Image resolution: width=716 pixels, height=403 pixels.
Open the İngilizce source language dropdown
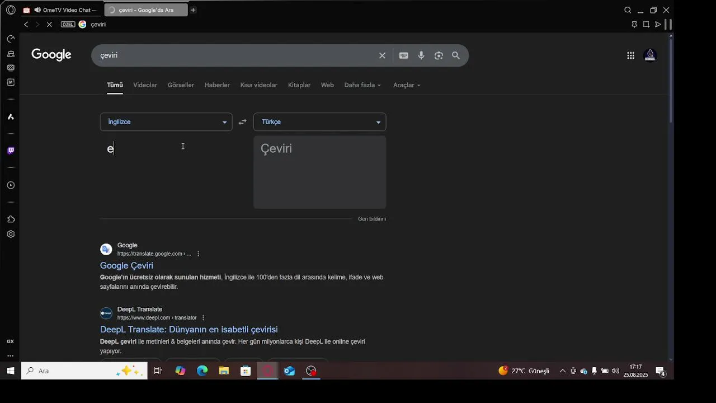166,122
